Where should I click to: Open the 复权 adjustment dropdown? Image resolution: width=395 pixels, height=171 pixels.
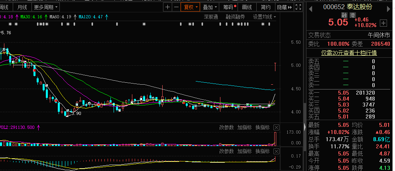point(190,7)
